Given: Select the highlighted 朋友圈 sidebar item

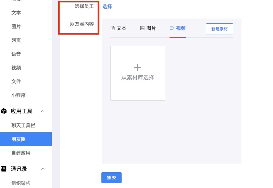Looking at the screenshot, I should [x=26, y=139].
